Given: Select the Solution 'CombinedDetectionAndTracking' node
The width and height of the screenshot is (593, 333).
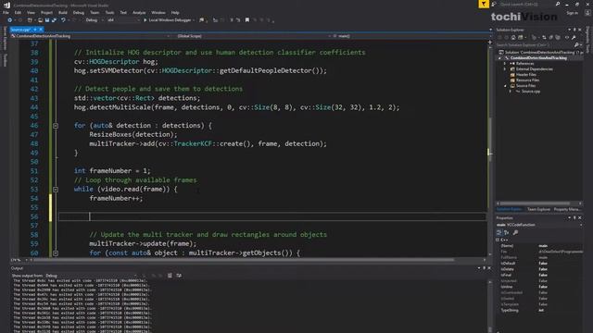Looking at the screenshot, I should coord(540,53).
